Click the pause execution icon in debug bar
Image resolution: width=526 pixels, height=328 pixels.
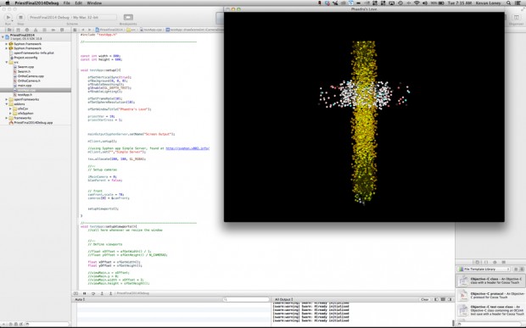tap(85, 293)
